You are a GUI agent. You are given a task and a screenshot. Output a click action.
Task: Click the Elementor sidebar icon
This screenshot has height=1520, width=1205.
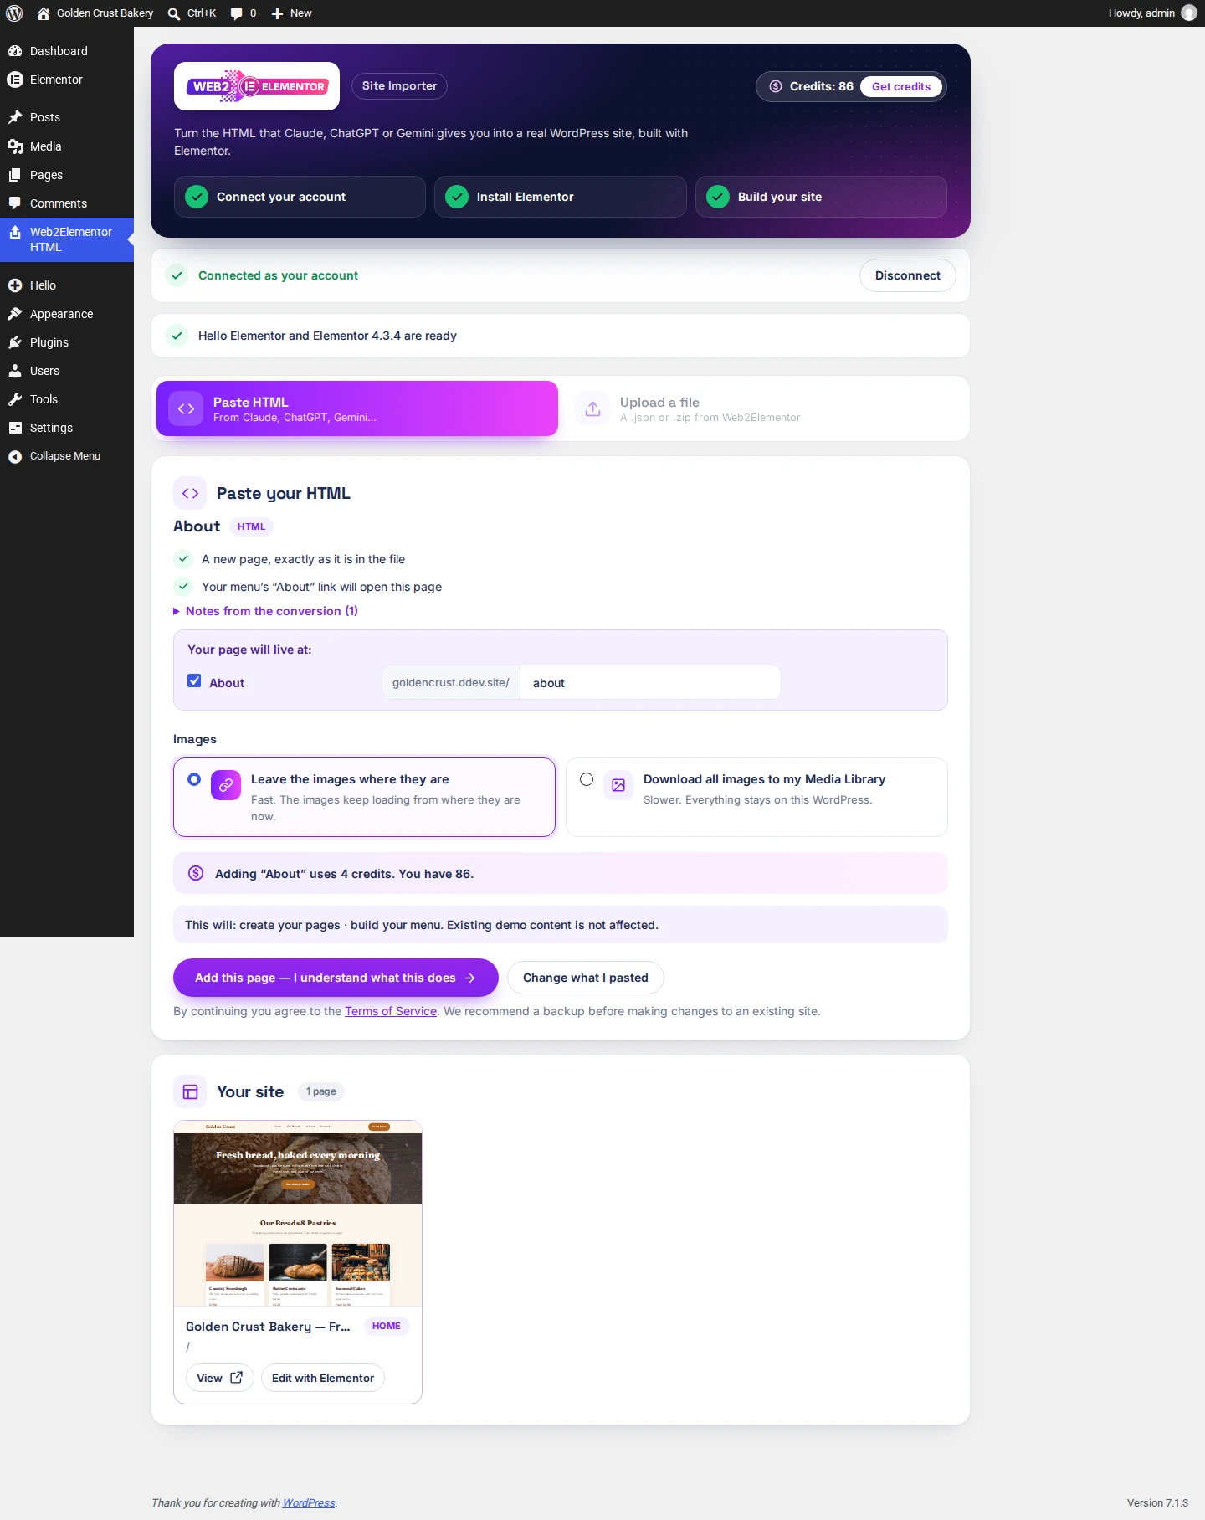coord(15,80)
